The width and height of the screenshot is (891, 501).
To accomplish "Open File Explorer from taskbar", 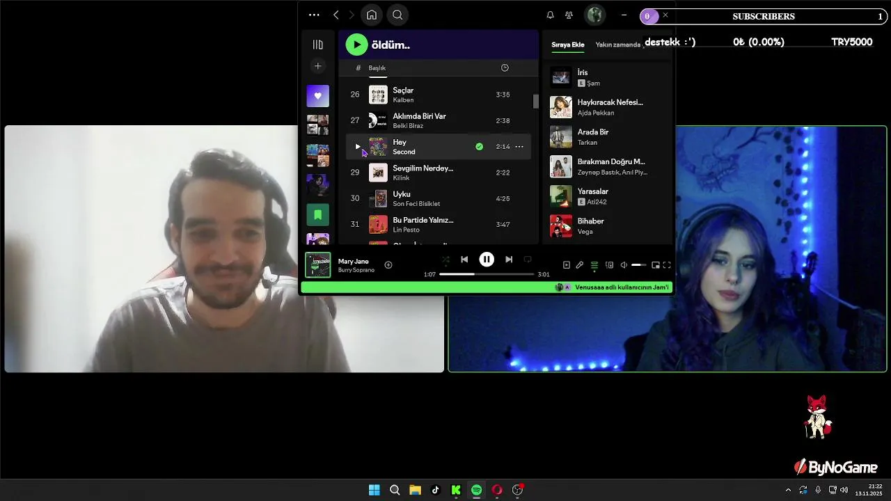I will 415,490.
